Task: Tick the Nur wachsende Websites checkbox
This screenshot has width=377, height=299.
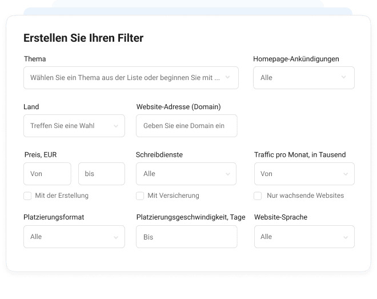Action: click(x=258, y=196)
